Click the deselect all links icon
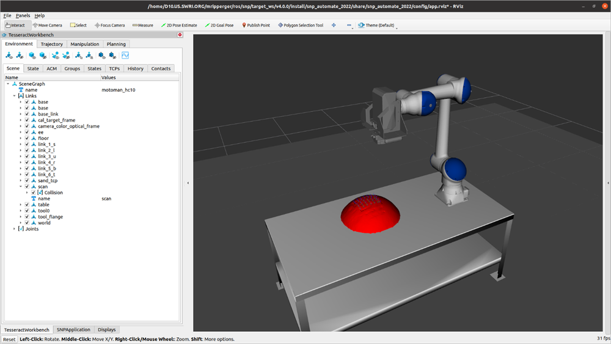611x344 pixels. [x=89, y=56]
